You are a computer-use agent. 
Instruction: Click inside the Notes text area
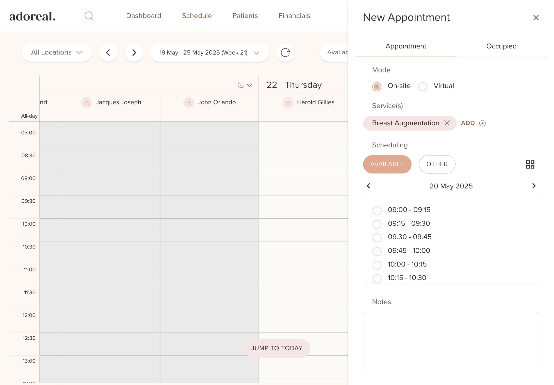[451, 341]
